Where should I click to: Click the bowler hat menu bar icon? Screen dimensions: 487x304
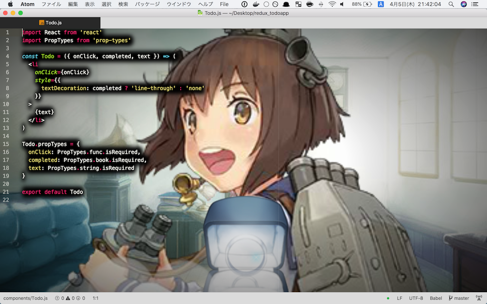[286, 4]
